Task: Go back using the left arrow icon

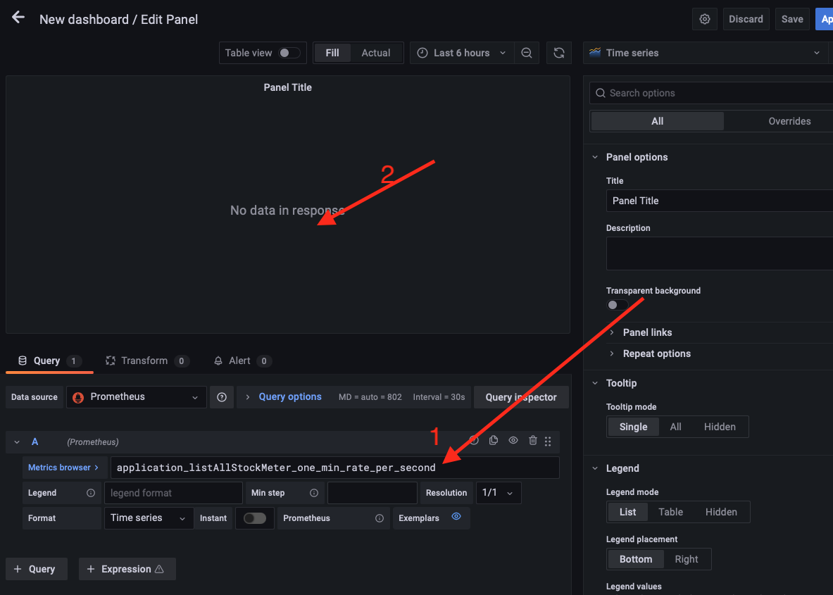Action: pyautogui.click(x=18, y=18)
